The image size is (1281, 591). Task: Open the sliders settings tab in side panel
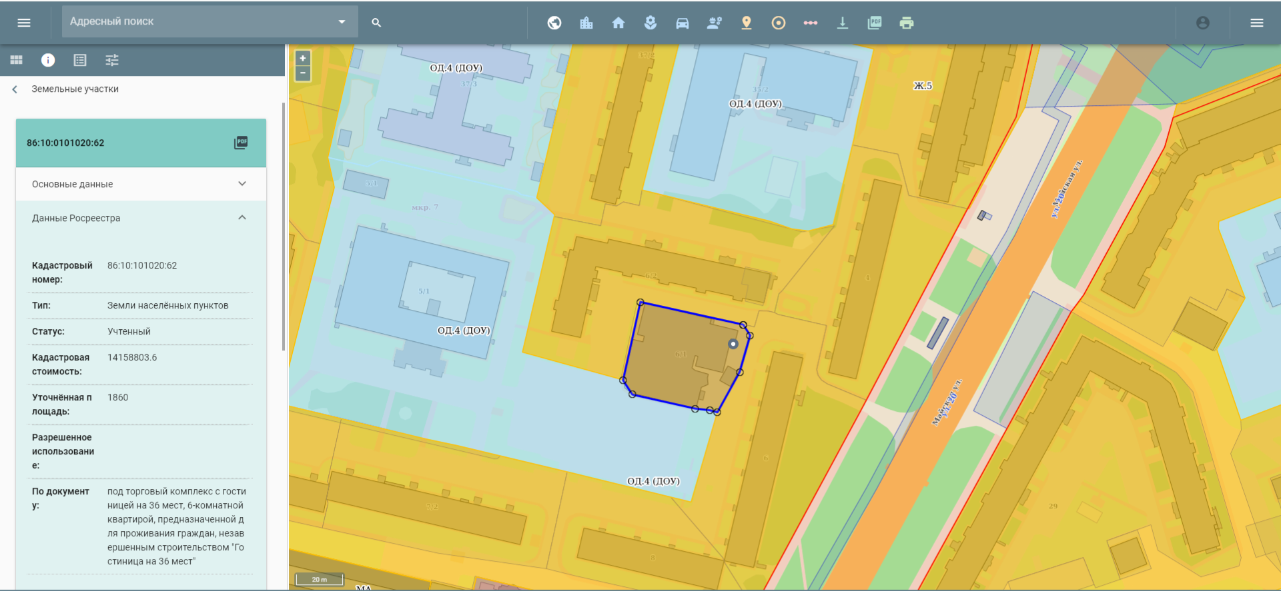coord(112,60)
